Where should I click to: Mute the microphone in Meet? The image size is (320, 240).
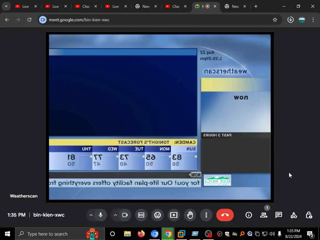click(x=100, y=215)
